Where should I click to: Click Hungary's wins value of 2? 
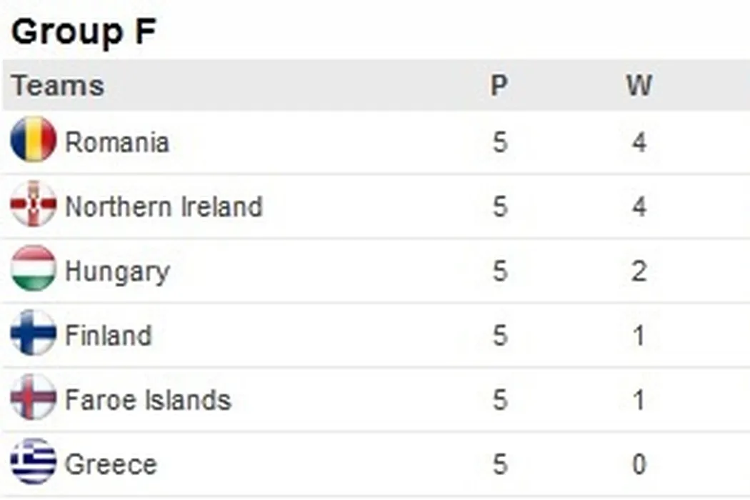pyautogui.click(x=639, y=271)
